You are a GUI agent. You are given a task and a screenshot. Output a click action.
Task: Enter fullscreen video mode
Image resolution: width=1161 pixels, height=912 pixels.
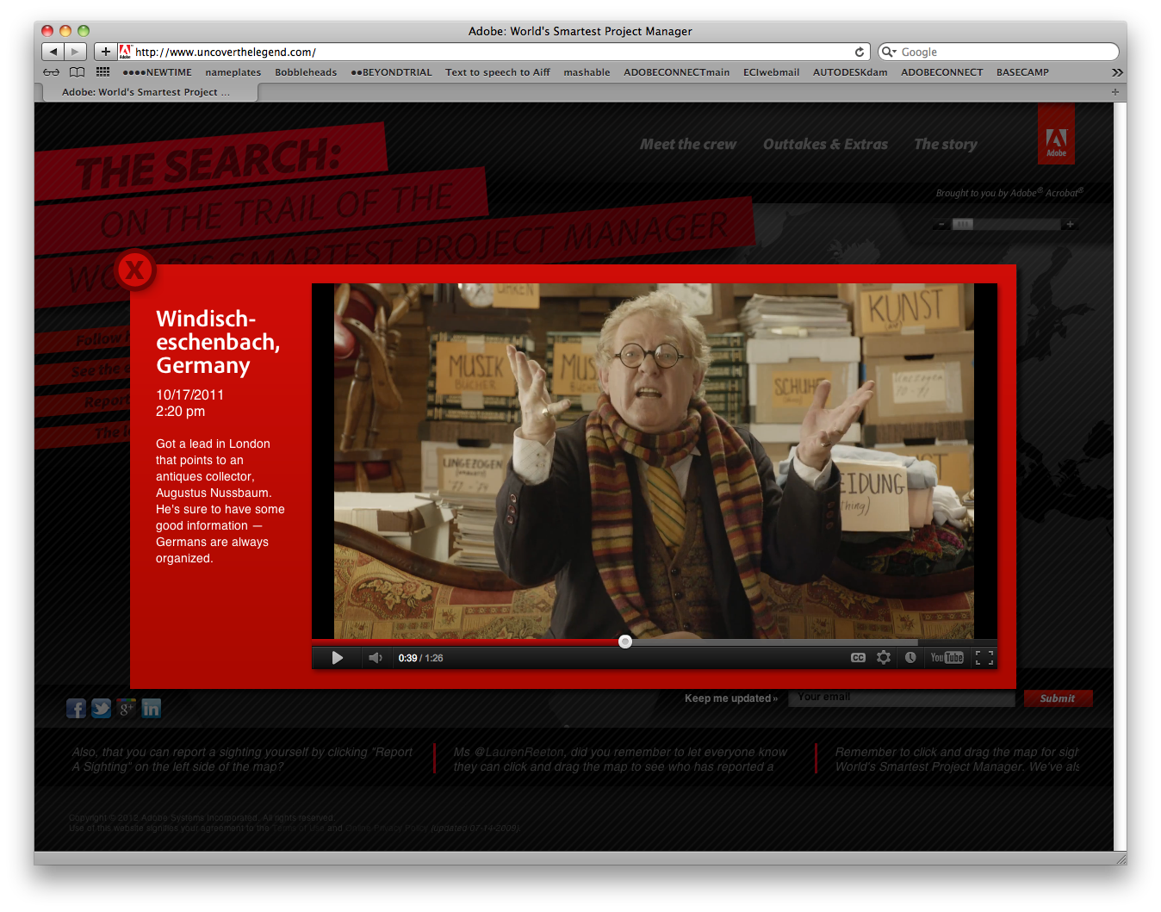tap(984, 658)
